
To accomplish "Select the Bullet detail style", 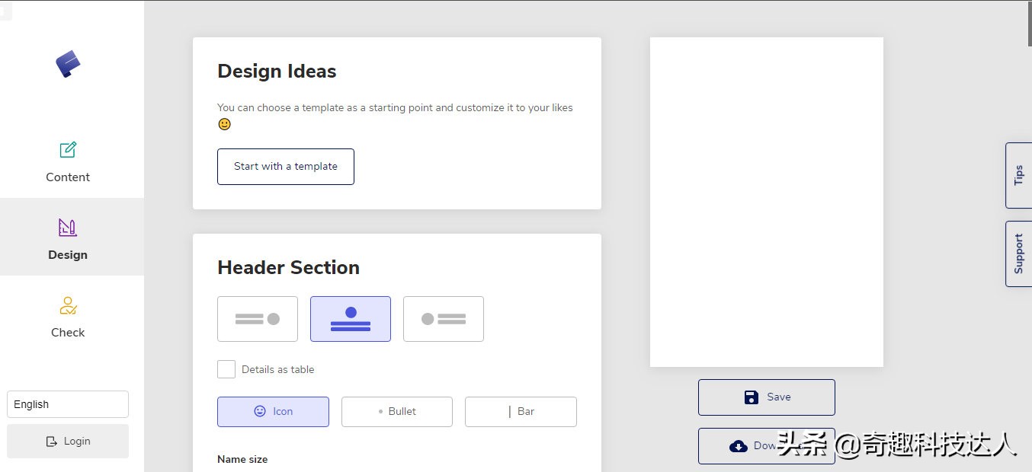I will tap(397, 412).
